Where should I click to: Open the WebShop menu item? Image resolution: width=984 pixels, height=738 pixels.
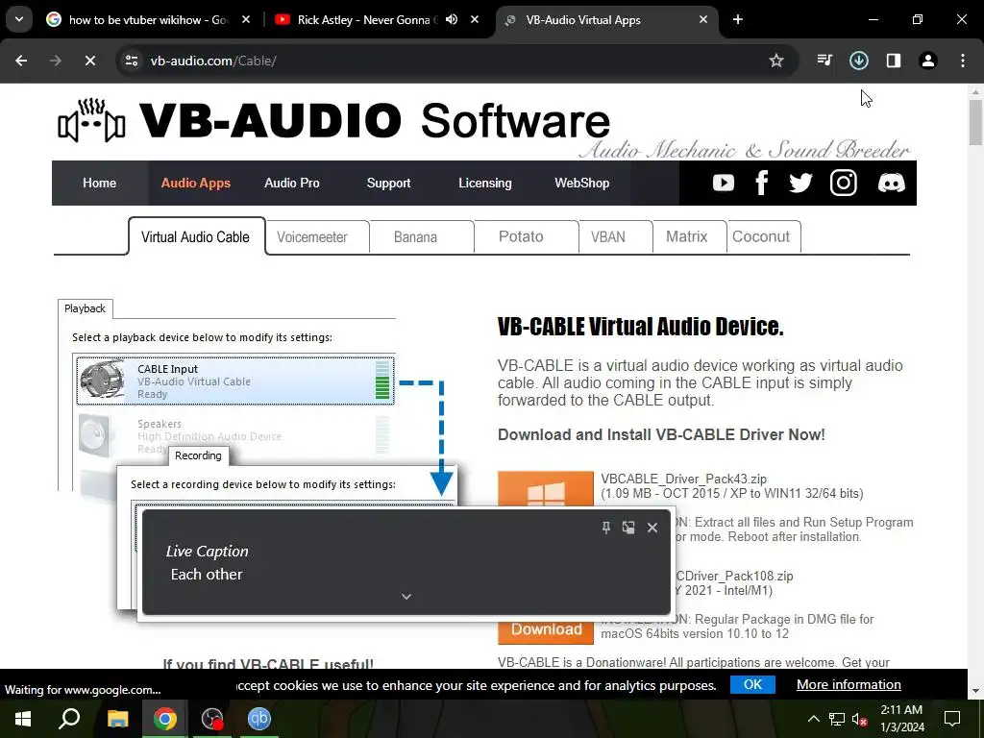(581, 184)
